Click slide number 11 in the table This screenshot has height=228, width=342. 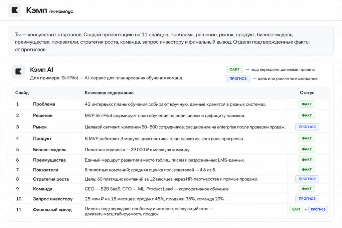(19, 210)
